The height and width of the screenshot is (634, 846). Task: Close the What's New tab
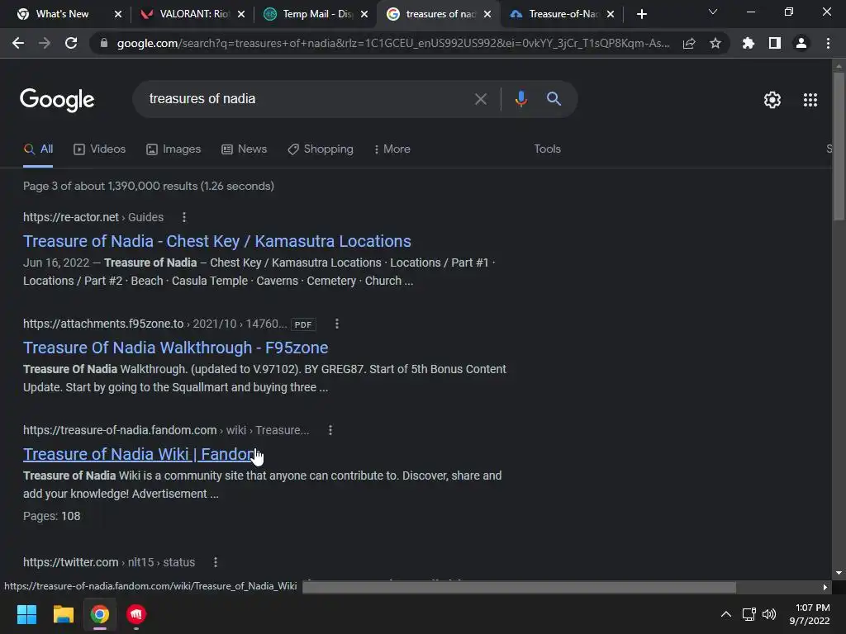point(118,14)
